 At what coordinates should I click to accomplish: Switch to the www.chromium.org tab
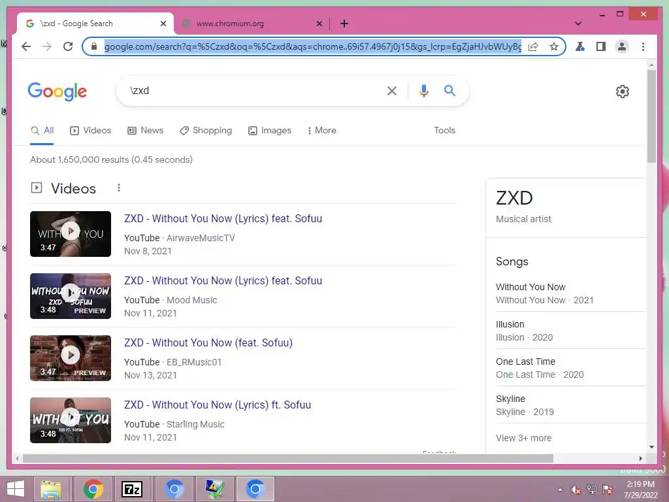pyautogui.click(x=251, y=24)
